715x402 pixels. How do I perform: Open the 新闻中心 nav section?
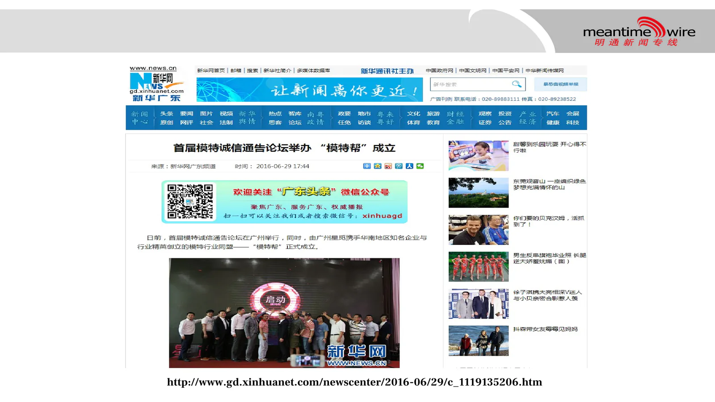(139, 118)
